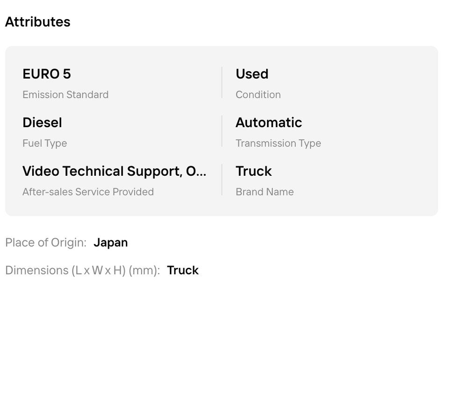Select the Used condition value
This screenshot has height=401, width=449.
[x=252, y=74]
